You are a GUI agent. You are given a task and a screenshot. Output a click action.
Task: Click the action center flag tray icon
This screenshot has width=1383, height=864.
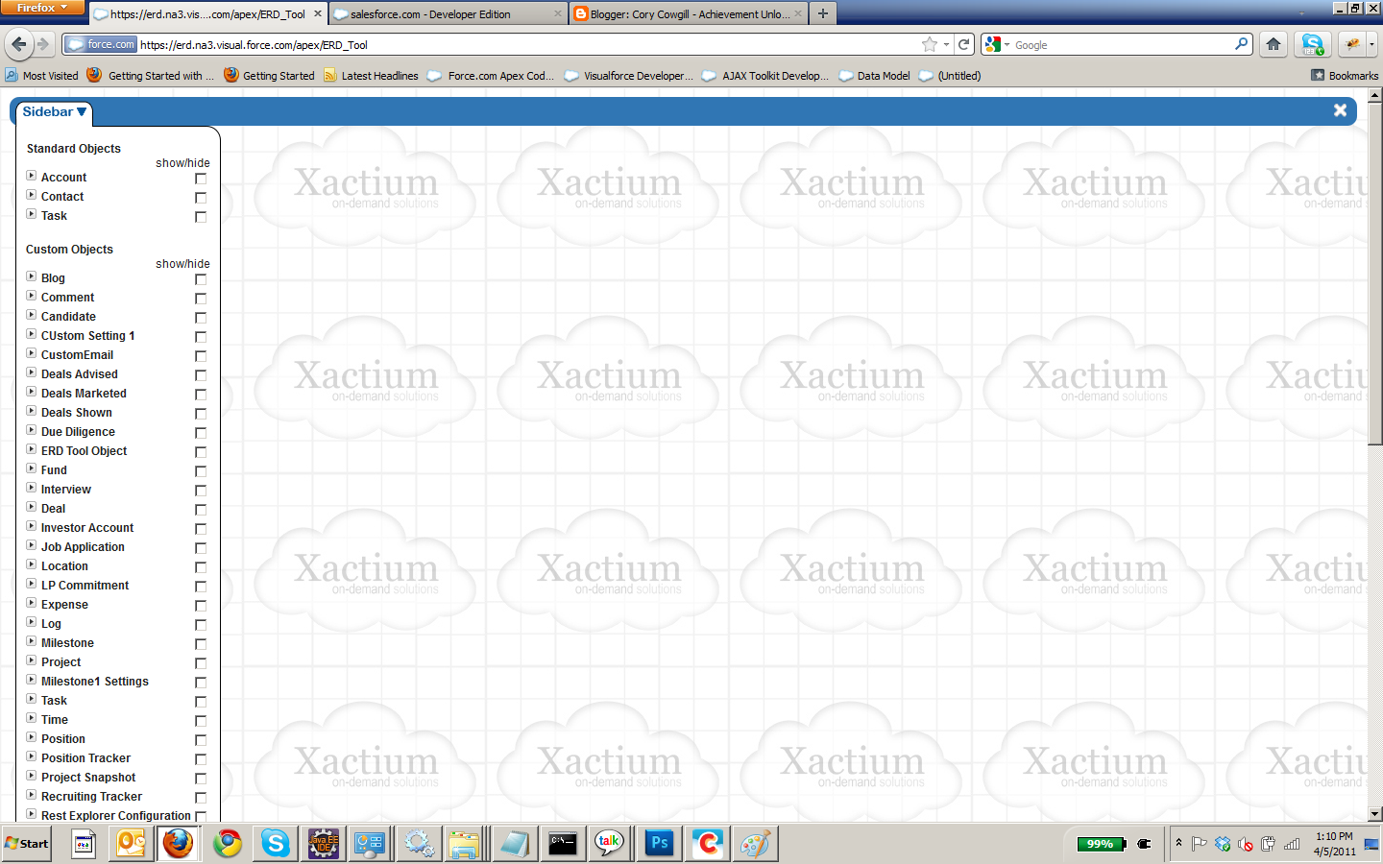point(1199,844)
